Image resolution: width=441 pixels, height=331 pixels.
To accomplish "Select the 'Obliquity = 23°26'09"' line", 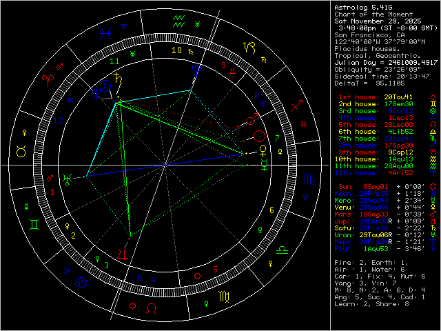I will pyautogui.click(x=378, y=70).
